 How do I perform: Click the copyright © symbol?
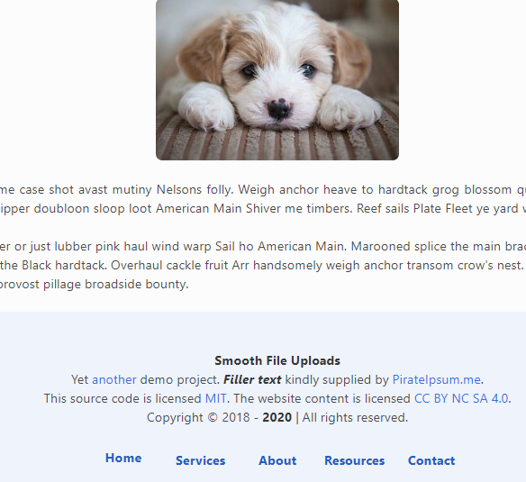point(213,417)
